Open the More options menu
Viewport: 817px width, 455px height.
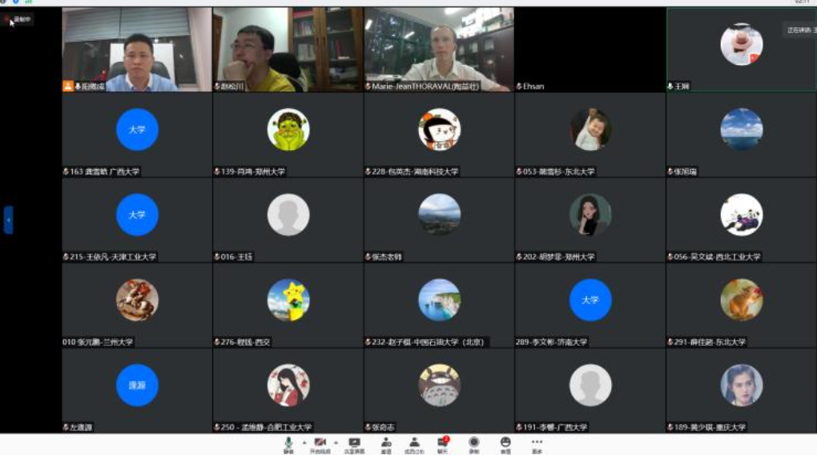click(x=537, y=443)
